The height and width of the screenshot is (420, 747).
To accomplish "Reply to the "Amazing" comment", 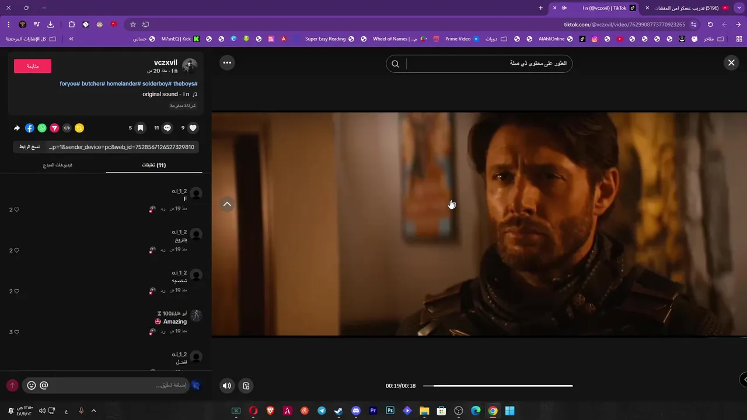I will point(163,331).
